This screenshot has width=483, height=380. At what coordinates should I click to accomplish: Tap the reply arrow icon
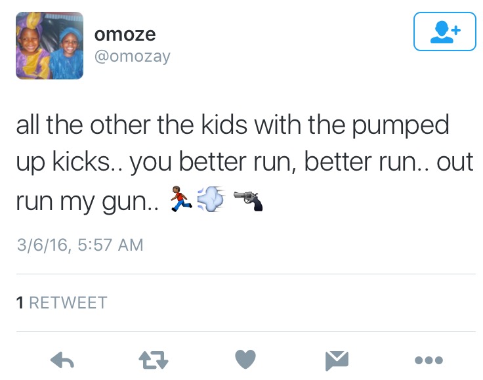click(62, 359)
